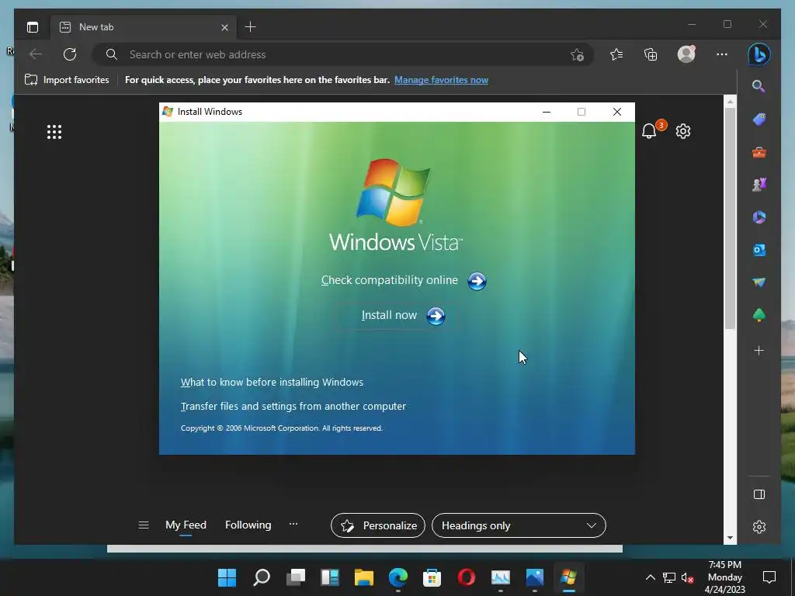Open Photos app from taskbar
The height and width of the screenshot is (596, 795).
tap(534, 577)
